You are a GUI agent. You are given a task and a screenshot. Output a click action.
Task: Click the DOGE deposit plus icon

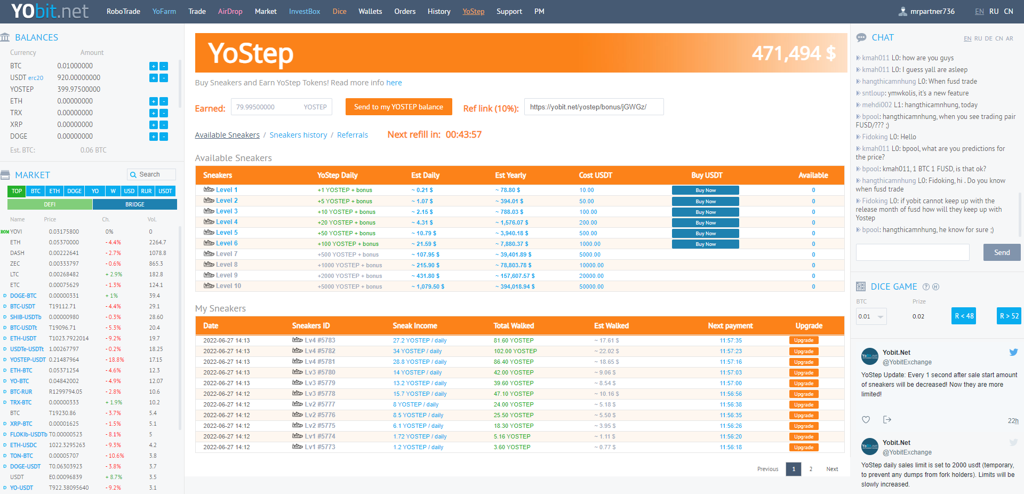coord(154,137)
